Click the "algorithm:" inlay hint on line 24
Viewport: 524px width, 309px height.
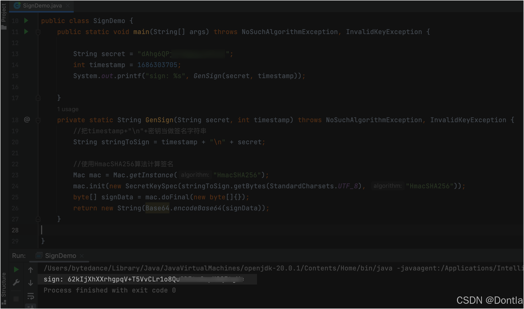pyautogui.click(x=388, y=186)
